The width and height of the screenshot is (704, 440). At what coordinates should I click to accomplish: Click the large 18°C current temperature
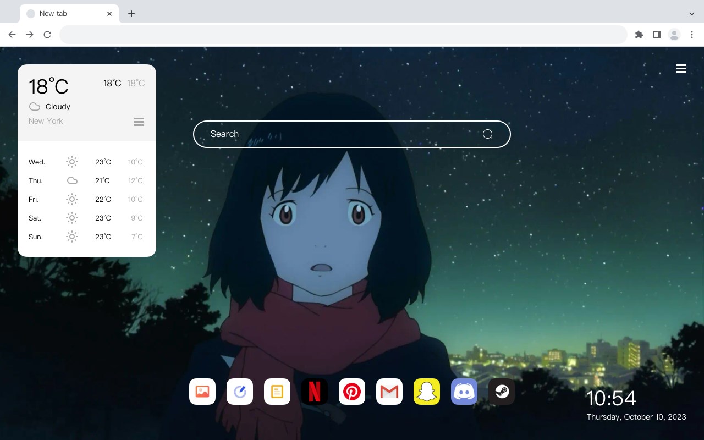(x=48, y=86)
